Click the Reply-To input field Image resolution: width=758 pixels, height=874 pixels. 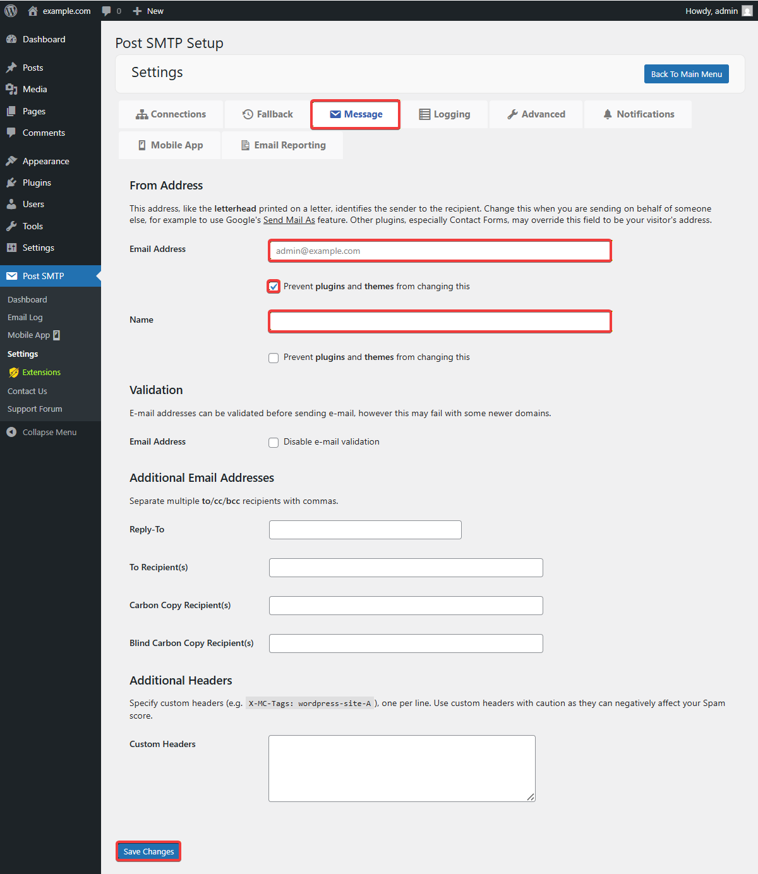pyautogui.click(x=365, y=530)
